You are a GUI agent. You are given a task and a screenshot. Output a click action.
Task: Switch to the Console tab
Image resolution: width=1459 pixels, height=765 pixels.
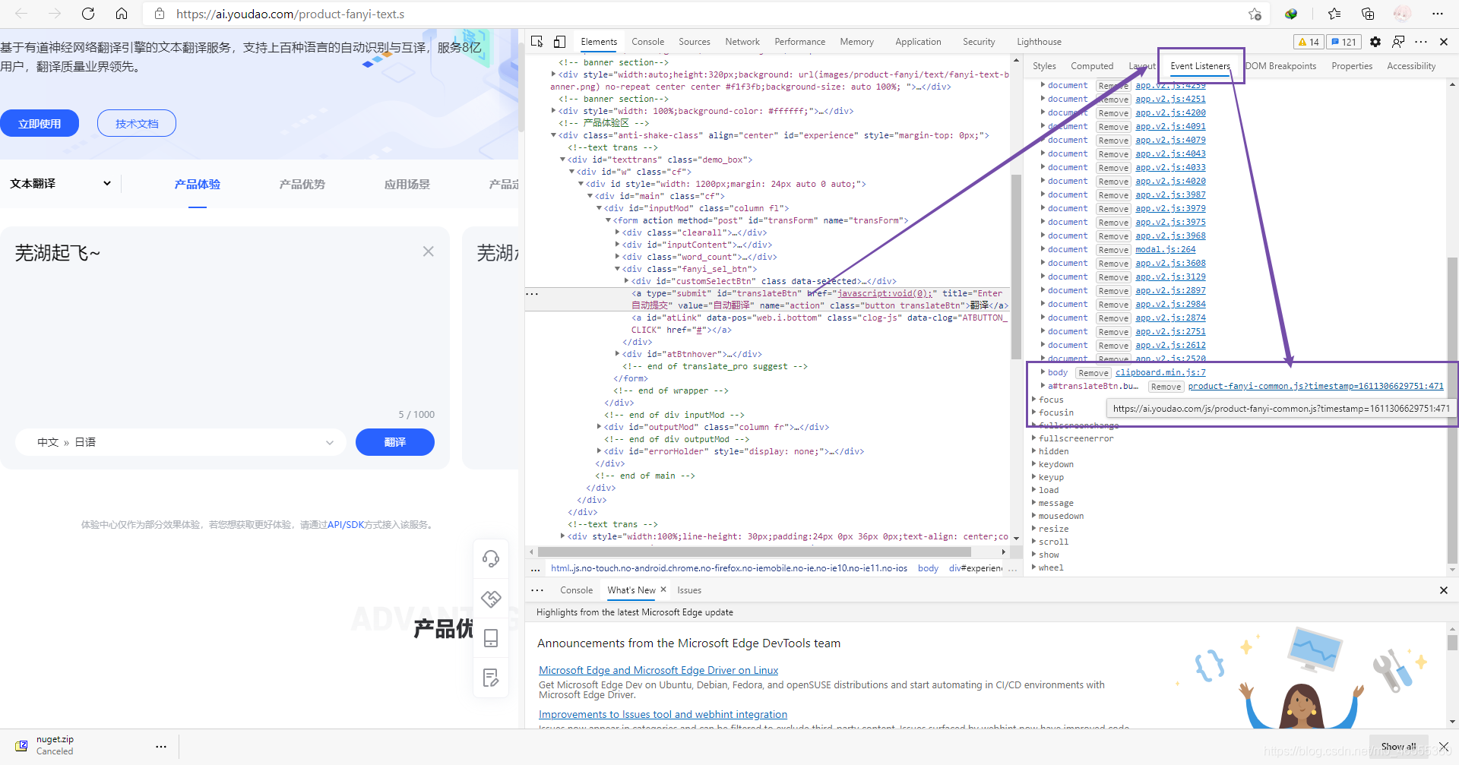[647, 42]
